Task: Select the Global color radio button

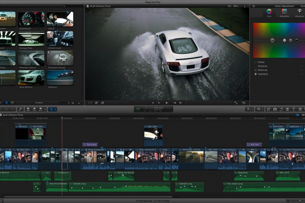Action: [x=256, y=62]
